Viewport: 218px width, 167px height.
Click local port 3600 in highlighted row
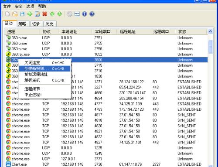click(x=98, y=60)
